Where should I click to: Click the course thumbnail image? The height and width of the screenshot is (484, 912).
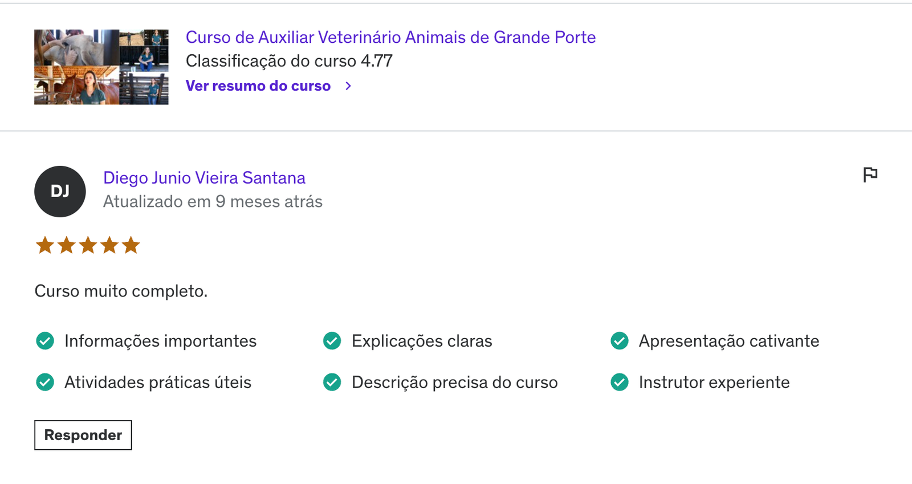tap(101, 67)
